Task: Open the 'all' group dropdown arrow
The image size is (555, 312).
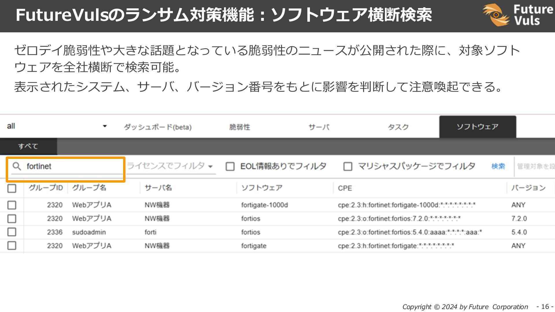Action: click(105, 126)
